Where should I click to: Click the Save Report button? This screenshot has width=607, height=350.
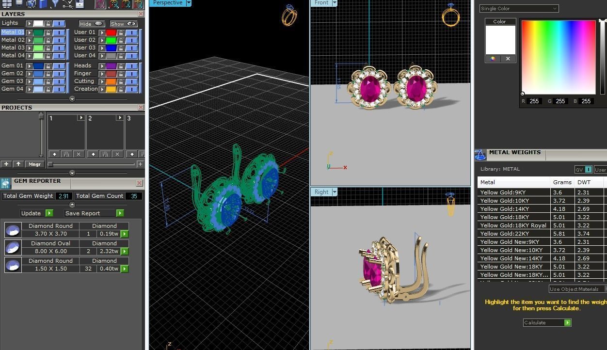pyautogui.click(x=94, y=213)
